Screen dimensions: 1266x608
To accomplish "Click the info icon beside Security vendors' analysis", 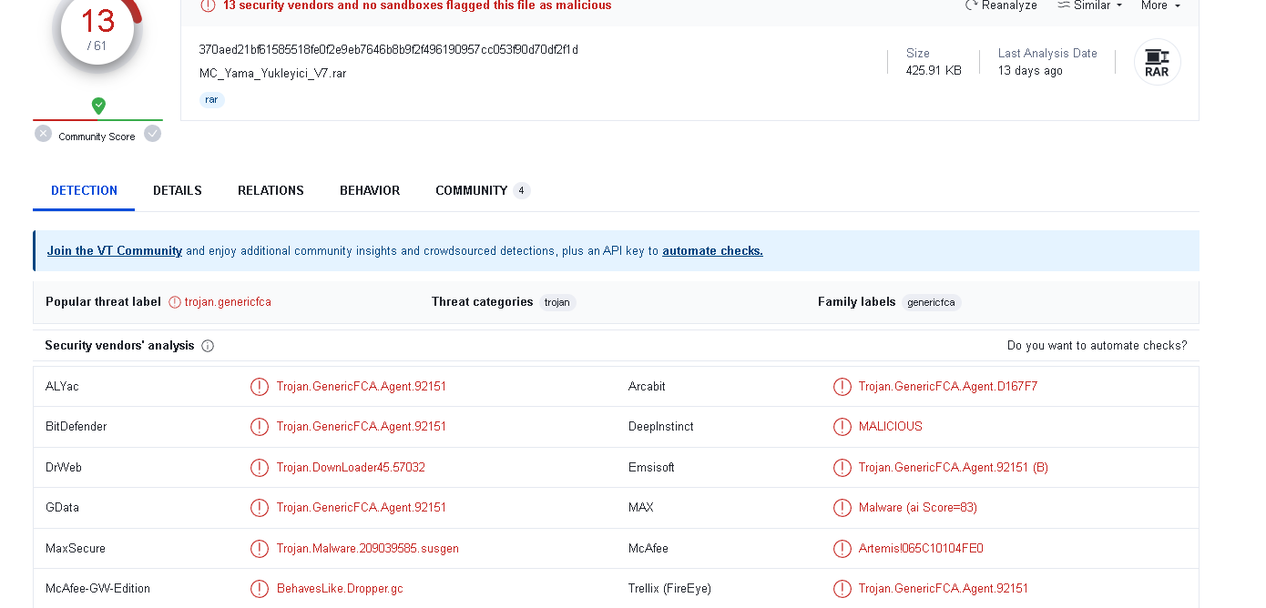I will tap(208, 346).
